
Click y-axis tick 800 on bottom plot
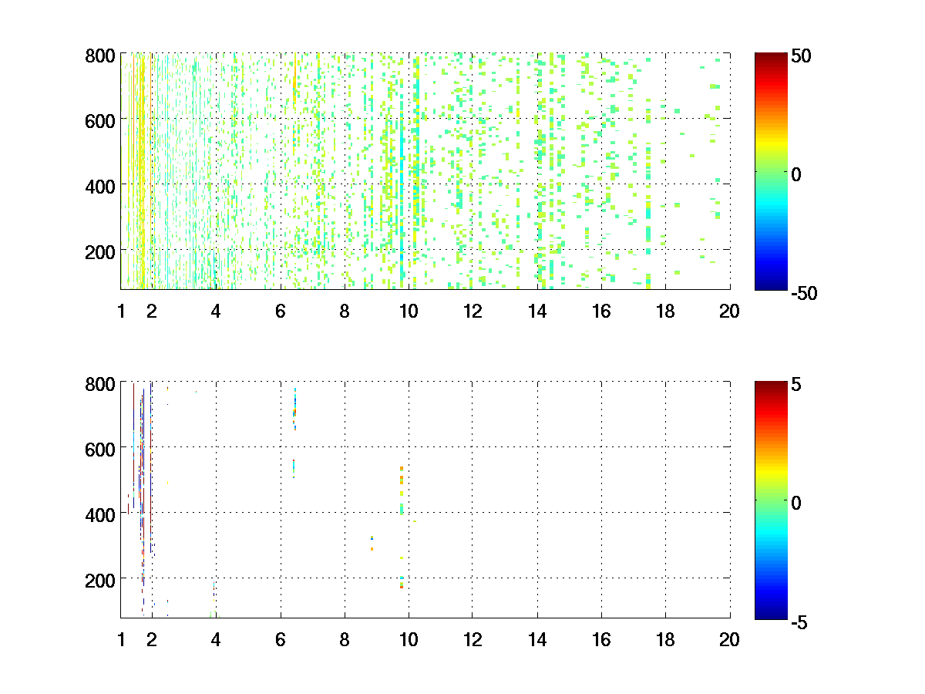(100, 383)
